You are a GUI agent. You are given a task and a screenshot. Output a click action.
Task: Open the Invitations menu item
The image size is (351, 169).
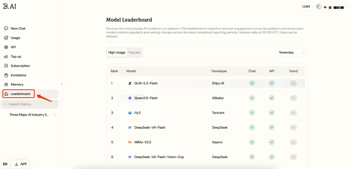coord(29,75)
